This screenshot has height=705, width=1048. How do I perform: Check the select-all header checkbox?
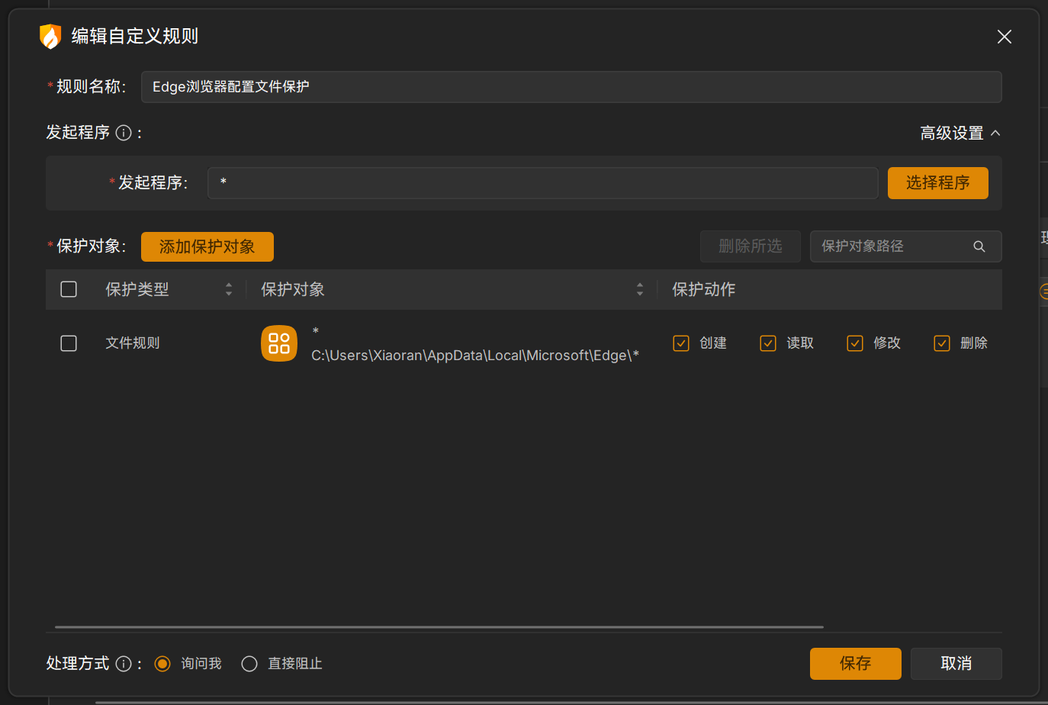[x=69, y=289]
